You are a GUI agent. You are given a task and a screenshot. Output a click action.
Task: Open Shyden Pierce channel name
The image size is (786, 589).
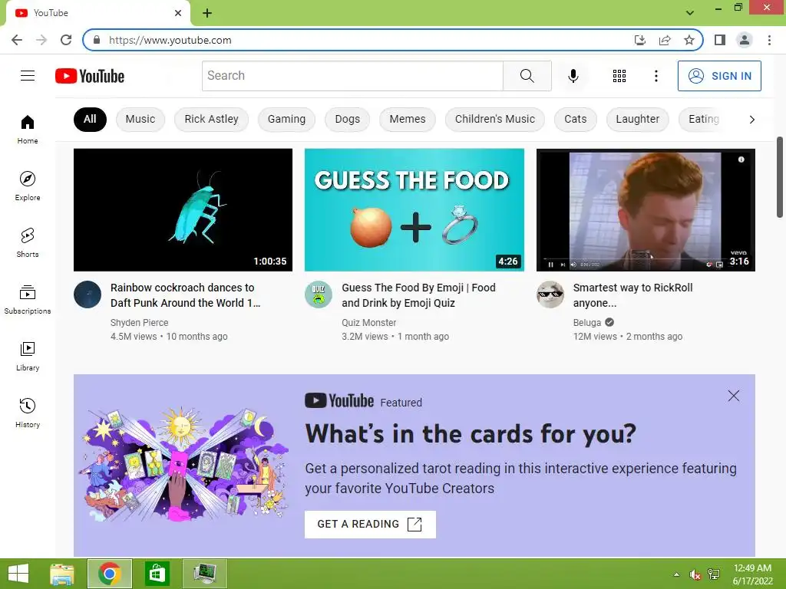coord(140,323)
